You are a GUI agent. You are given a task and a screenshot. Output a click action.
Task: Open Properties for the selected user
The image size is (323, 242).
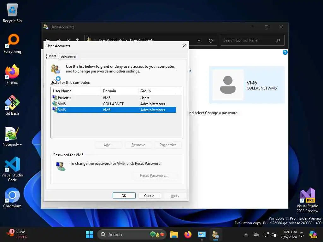click(x=168, y=145)
